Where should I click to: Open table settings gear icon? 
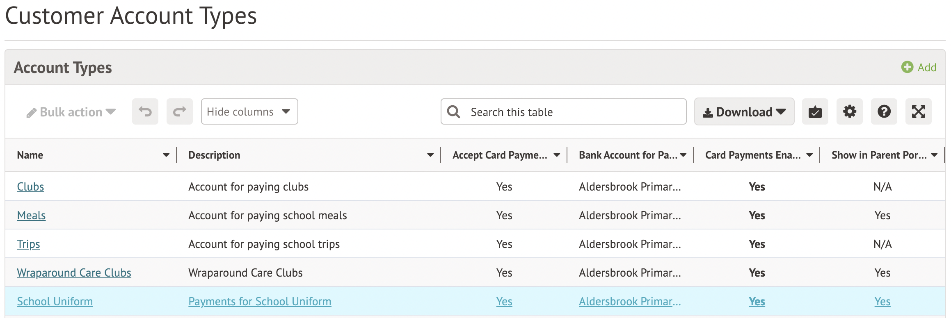pyautogui.click(x=849, y=111)
